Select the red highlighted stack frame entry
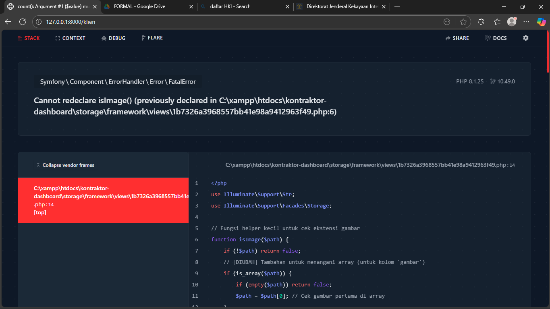Viewport: 550px width, 309px height. point(103,200)
